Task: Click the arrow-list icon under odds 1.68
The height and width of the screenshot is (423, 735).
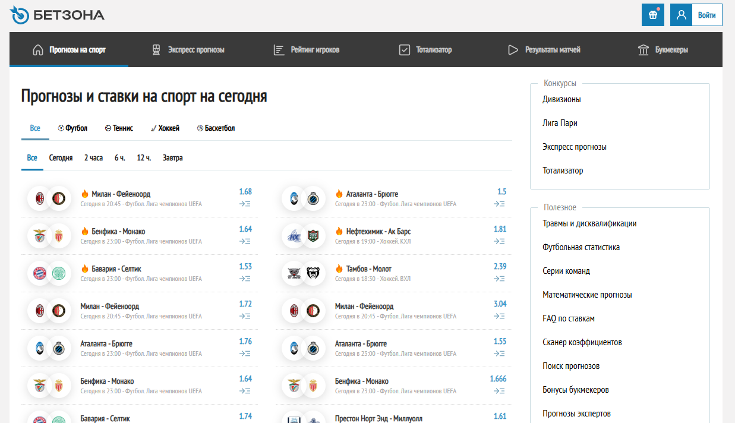Action: tap(245, 204)
